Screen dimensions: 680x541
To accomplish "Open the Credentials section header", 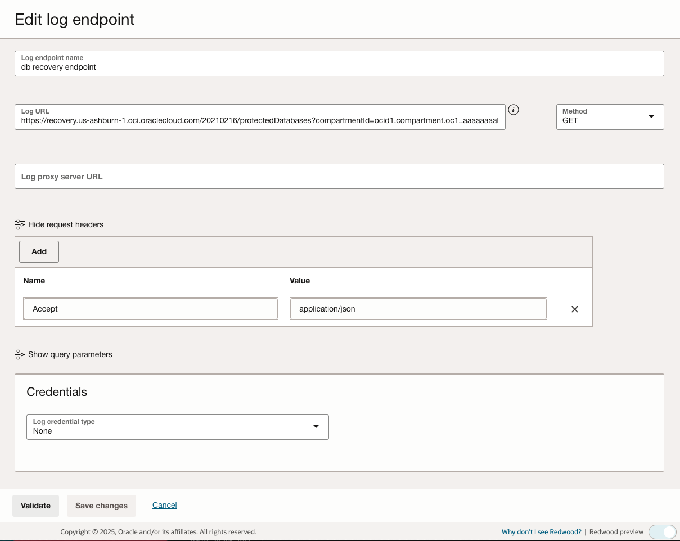I will coord(57,392).
